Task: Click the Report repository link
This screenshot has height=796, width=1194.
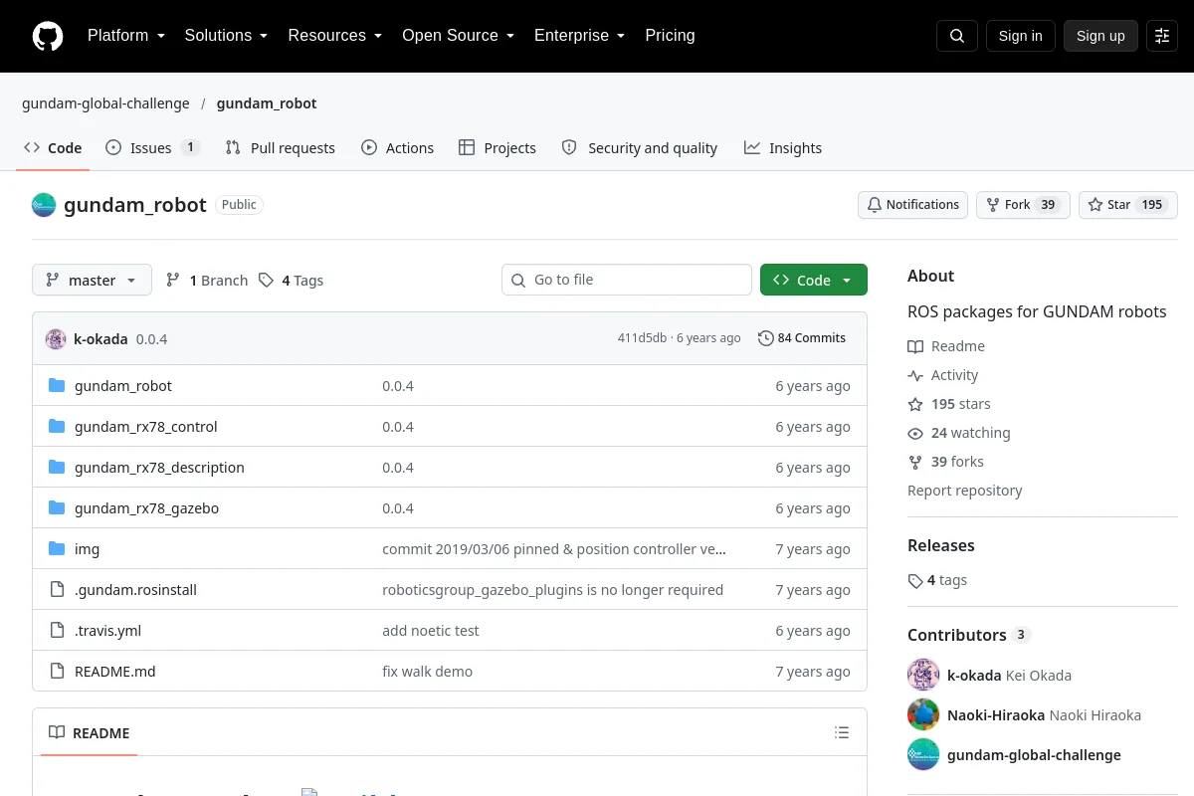Action: tap(965, 491)
